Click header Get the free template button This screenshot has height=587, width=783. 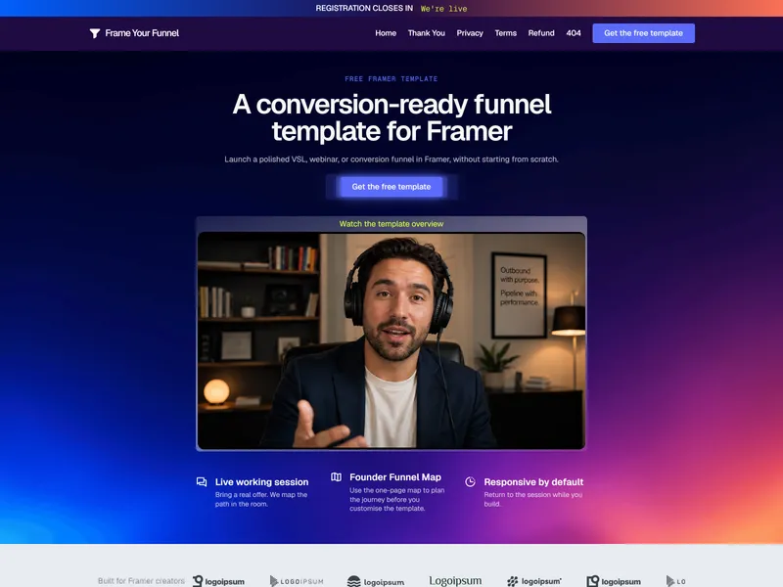click(643, 33)
